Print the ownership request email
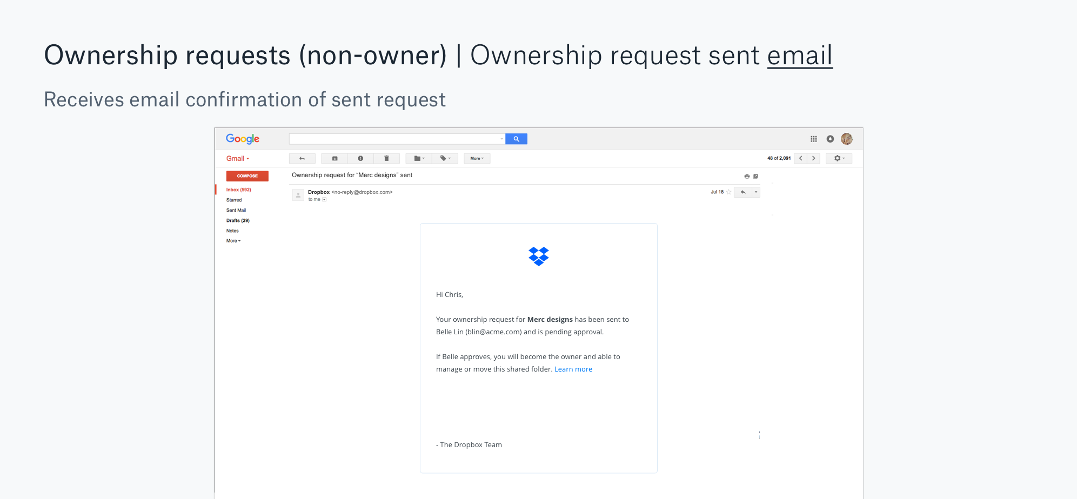1077x499 pixels. coord(746,176)
